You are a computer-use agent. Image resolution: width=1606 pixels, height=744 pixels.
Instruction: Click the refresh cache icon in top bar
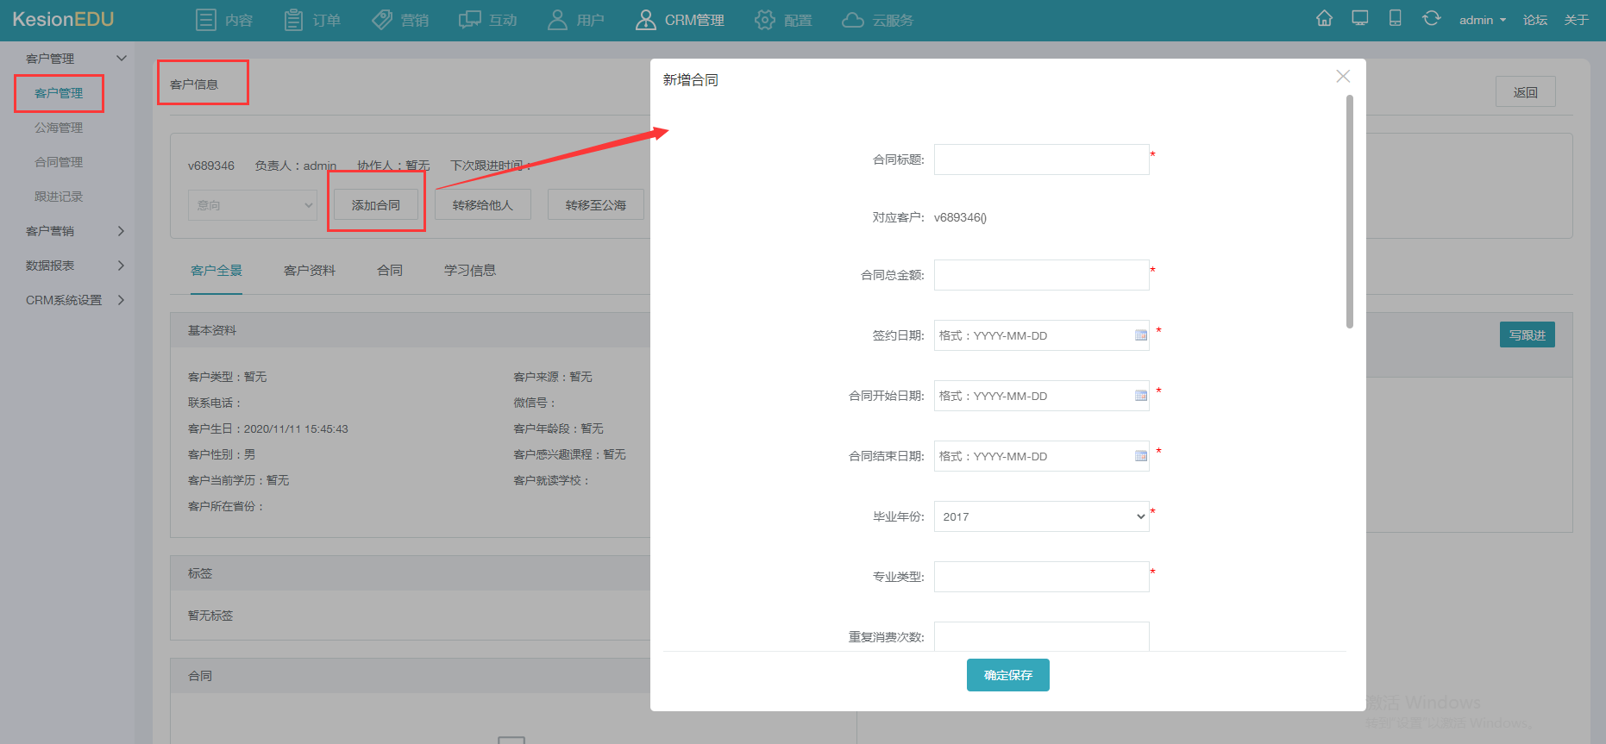[1432, 18]
